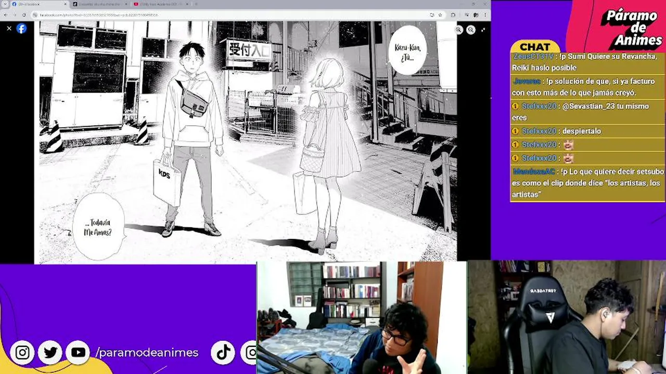666x374 pixels.
Task: Click the speech bubble 'Todavía Me Amas?'
Action: tap(98, 227)
